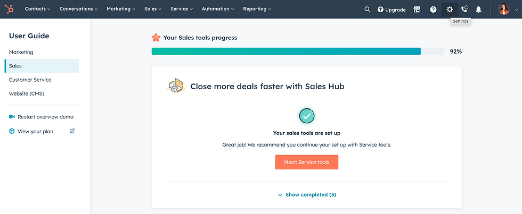Open the Service menu
The image size is (522, 214).
click(182, 9)
